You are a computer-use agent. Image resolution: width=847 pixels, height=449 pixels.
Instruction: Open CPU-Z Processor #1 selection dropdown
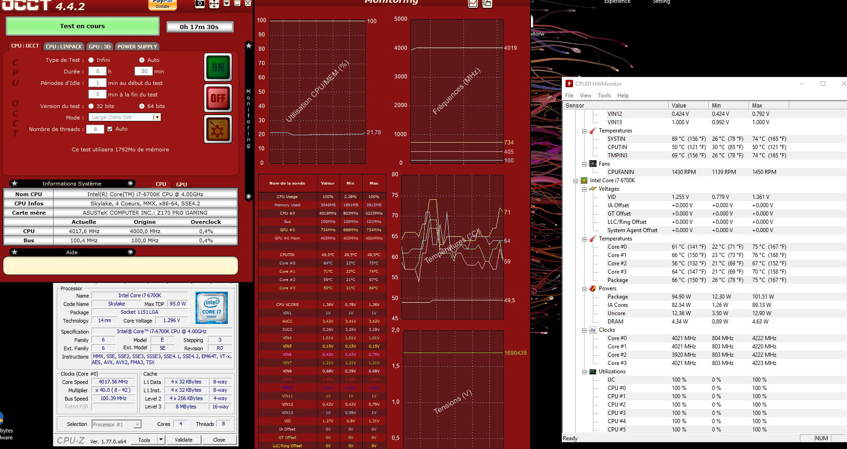(137, 425)
